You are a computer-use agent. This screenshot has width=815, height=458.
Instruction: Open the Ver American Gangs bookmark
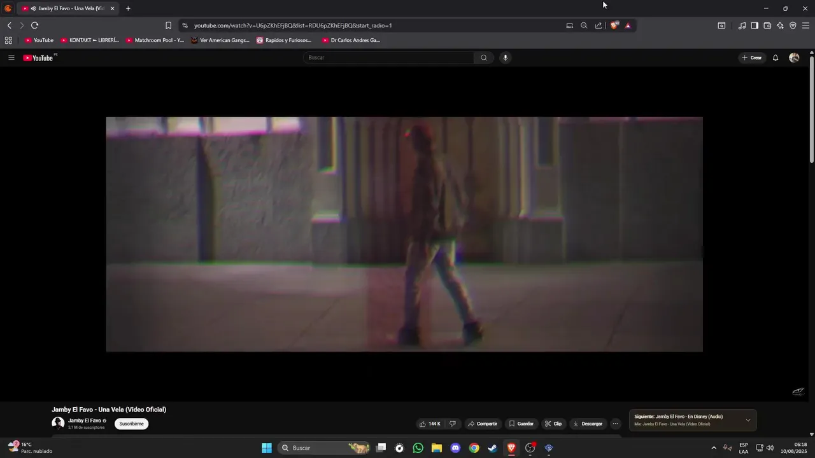[220, 40]
